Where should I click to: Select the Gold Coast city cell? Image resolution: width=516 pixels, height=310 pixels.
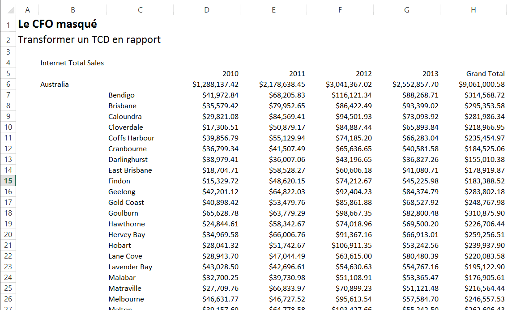pos(126,203)
